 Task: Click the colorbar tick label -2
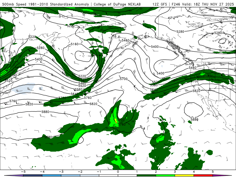[80, 172]
